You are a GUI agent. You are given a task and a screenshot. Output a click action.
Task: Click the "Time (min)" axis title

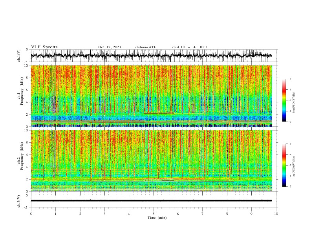[x=157, y=218]
